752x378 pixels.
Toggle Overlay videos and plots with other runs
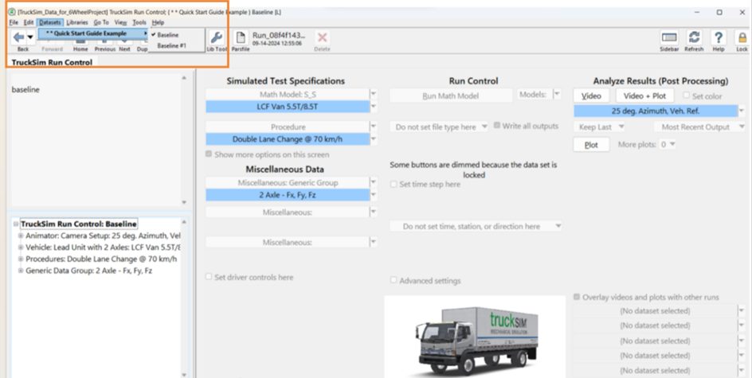(577, 297)
